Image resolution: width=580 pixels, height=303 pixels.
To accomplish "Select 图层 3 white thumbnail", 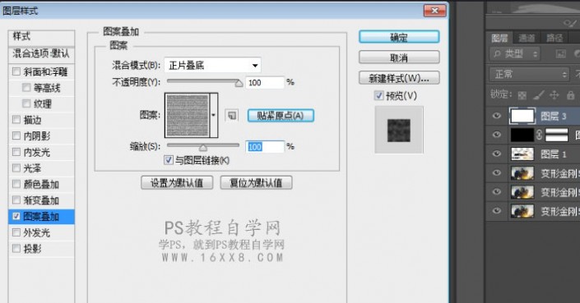I will click(x=522, y=116).
